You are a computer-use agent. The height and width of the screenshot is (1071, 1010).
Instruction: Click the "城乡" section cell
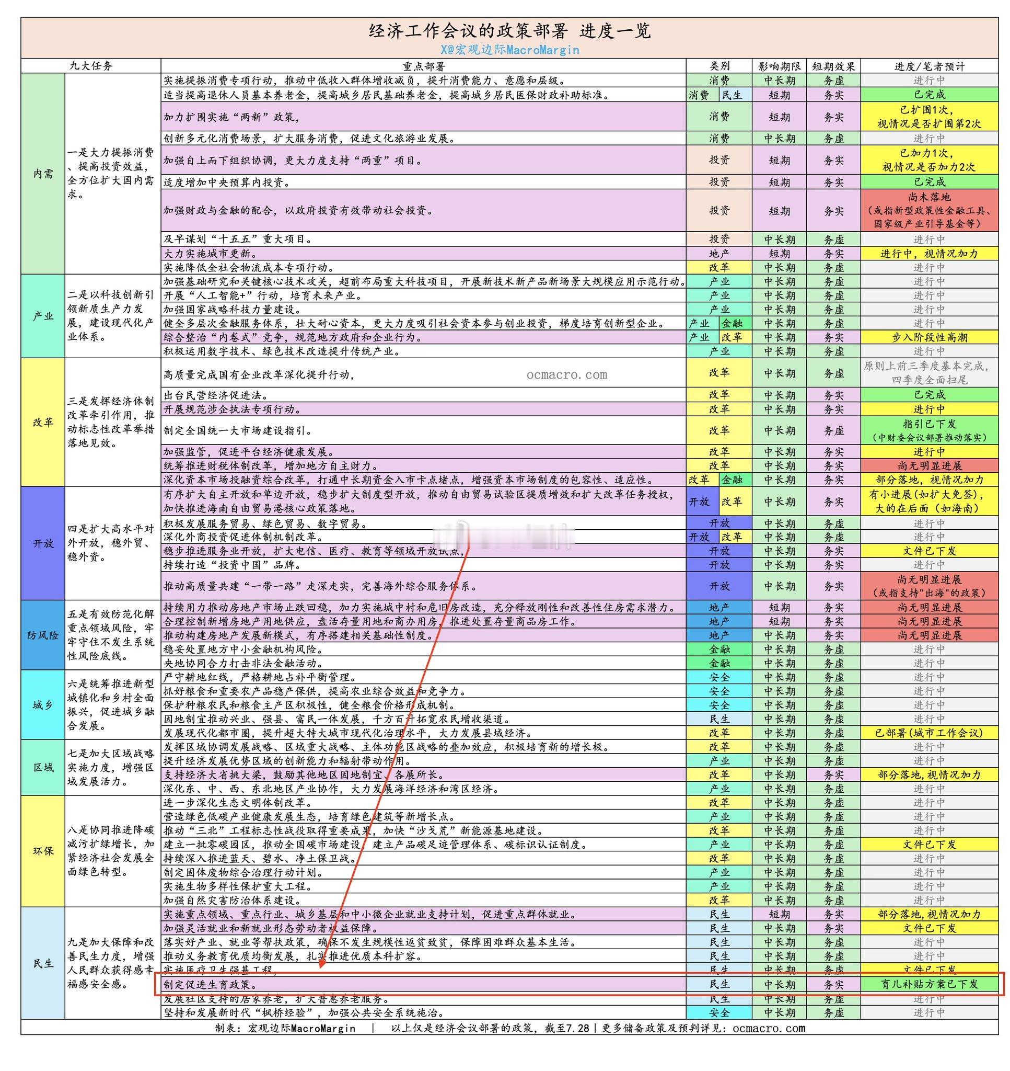pyautogui.click(x=43, y=705)
